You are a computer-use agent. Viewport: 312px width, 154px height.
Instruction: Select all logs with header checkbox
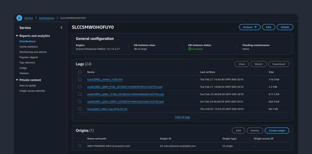click(x=80, y=72)
